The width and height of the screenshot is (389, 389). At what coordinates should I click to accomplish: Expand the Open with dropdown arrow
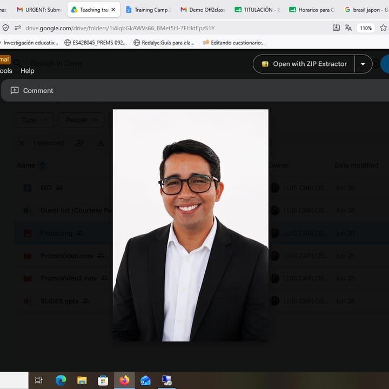[363, 64]
